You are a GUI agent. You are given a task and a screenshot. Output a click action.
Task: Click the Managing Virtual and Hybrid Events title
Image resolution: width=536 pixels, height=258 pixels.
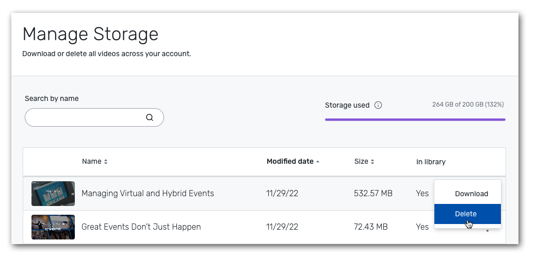click(148, 194)
